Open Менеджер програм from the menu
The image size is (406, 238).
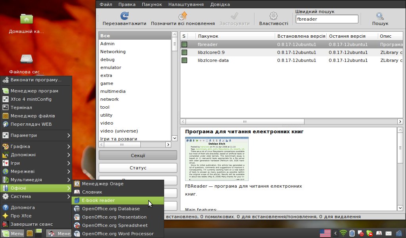click(36, 91)
